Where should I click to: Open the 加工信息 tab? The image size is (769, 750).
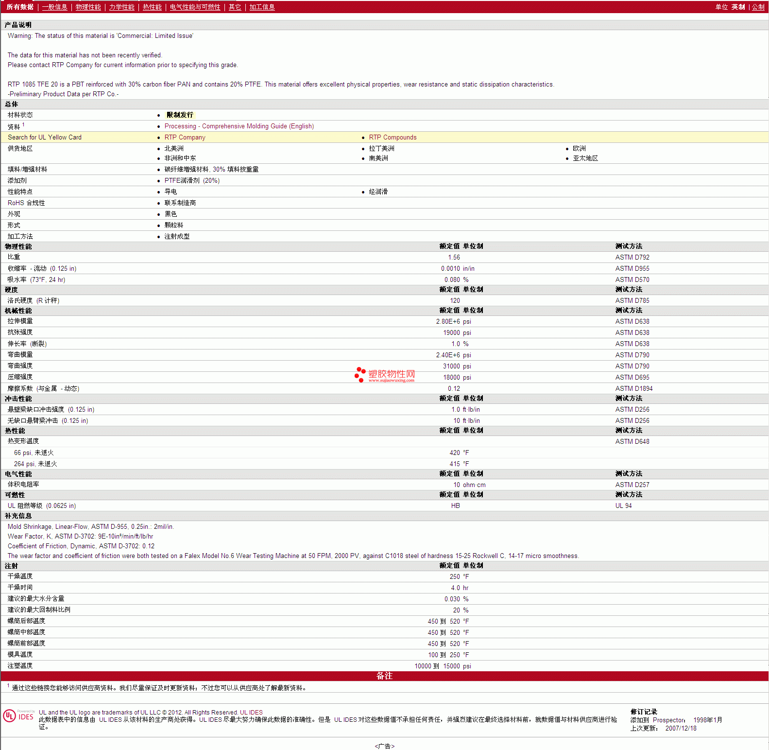coord(262,7)
